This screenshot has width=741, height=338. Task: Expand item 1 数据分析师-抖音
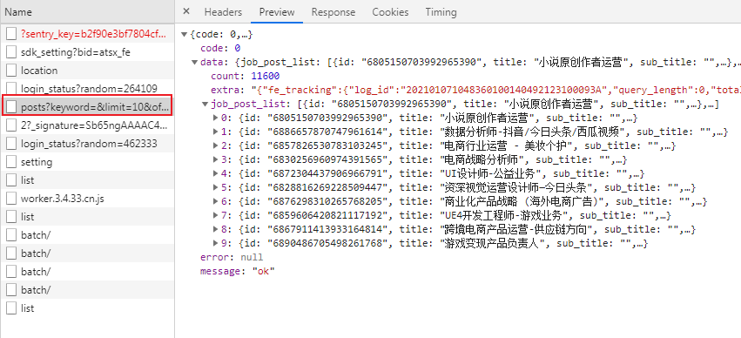216,132
